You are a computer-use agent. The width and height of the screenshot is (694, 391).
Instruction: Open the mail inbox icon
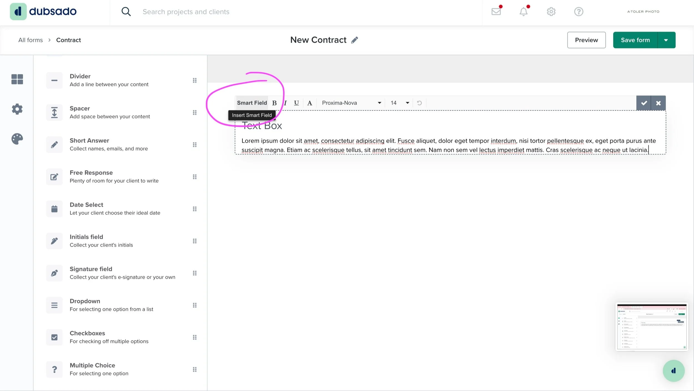[x=496, y=12]
